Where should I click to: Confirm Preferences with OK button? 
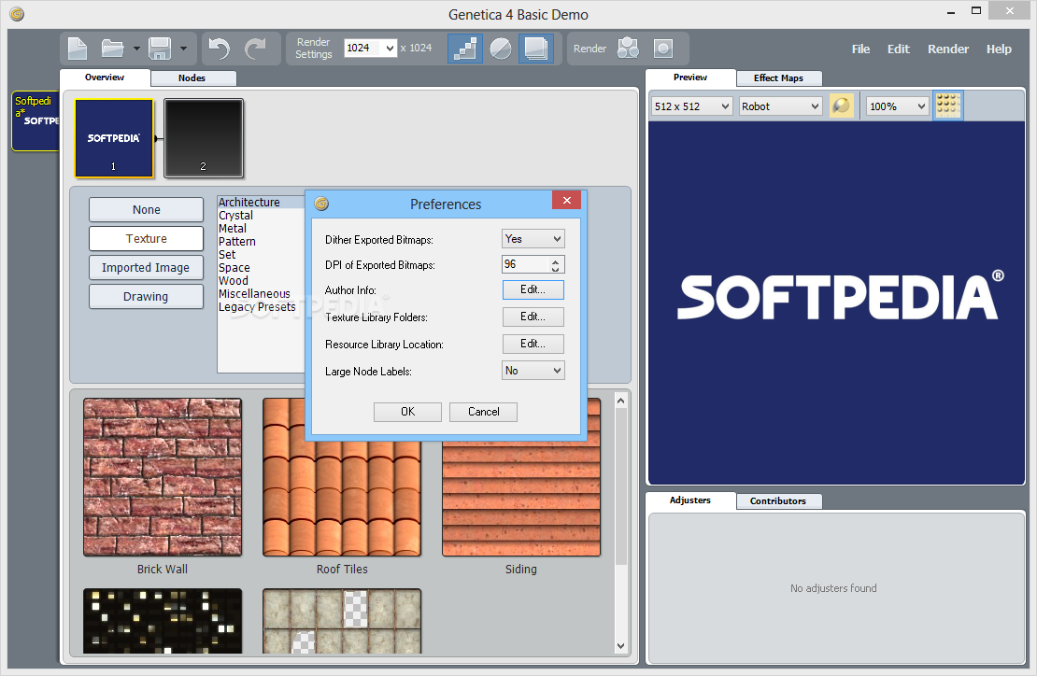pos(407,412)
